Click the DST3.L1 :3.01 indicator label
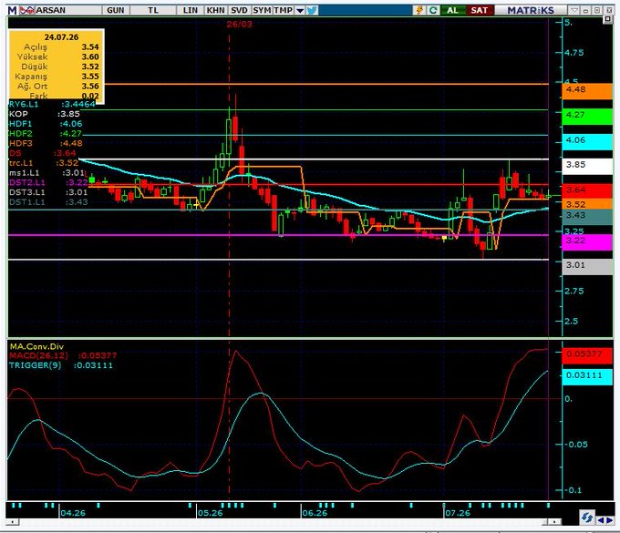This screenshot has width=620, height=533. click(48, 192)
